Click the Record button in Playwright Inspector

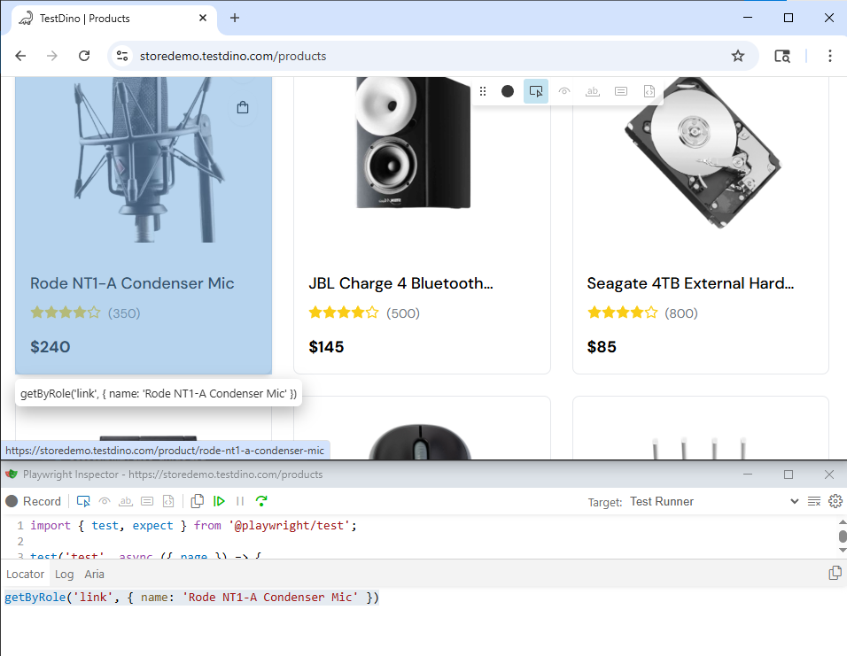click(x=34, y=501)
